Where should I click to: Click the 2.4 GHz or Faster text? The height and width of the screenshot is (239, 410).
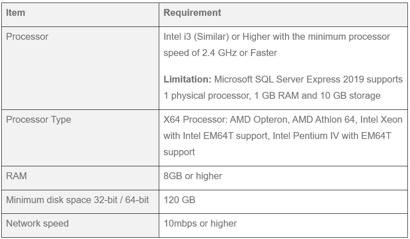coord(239,53)
